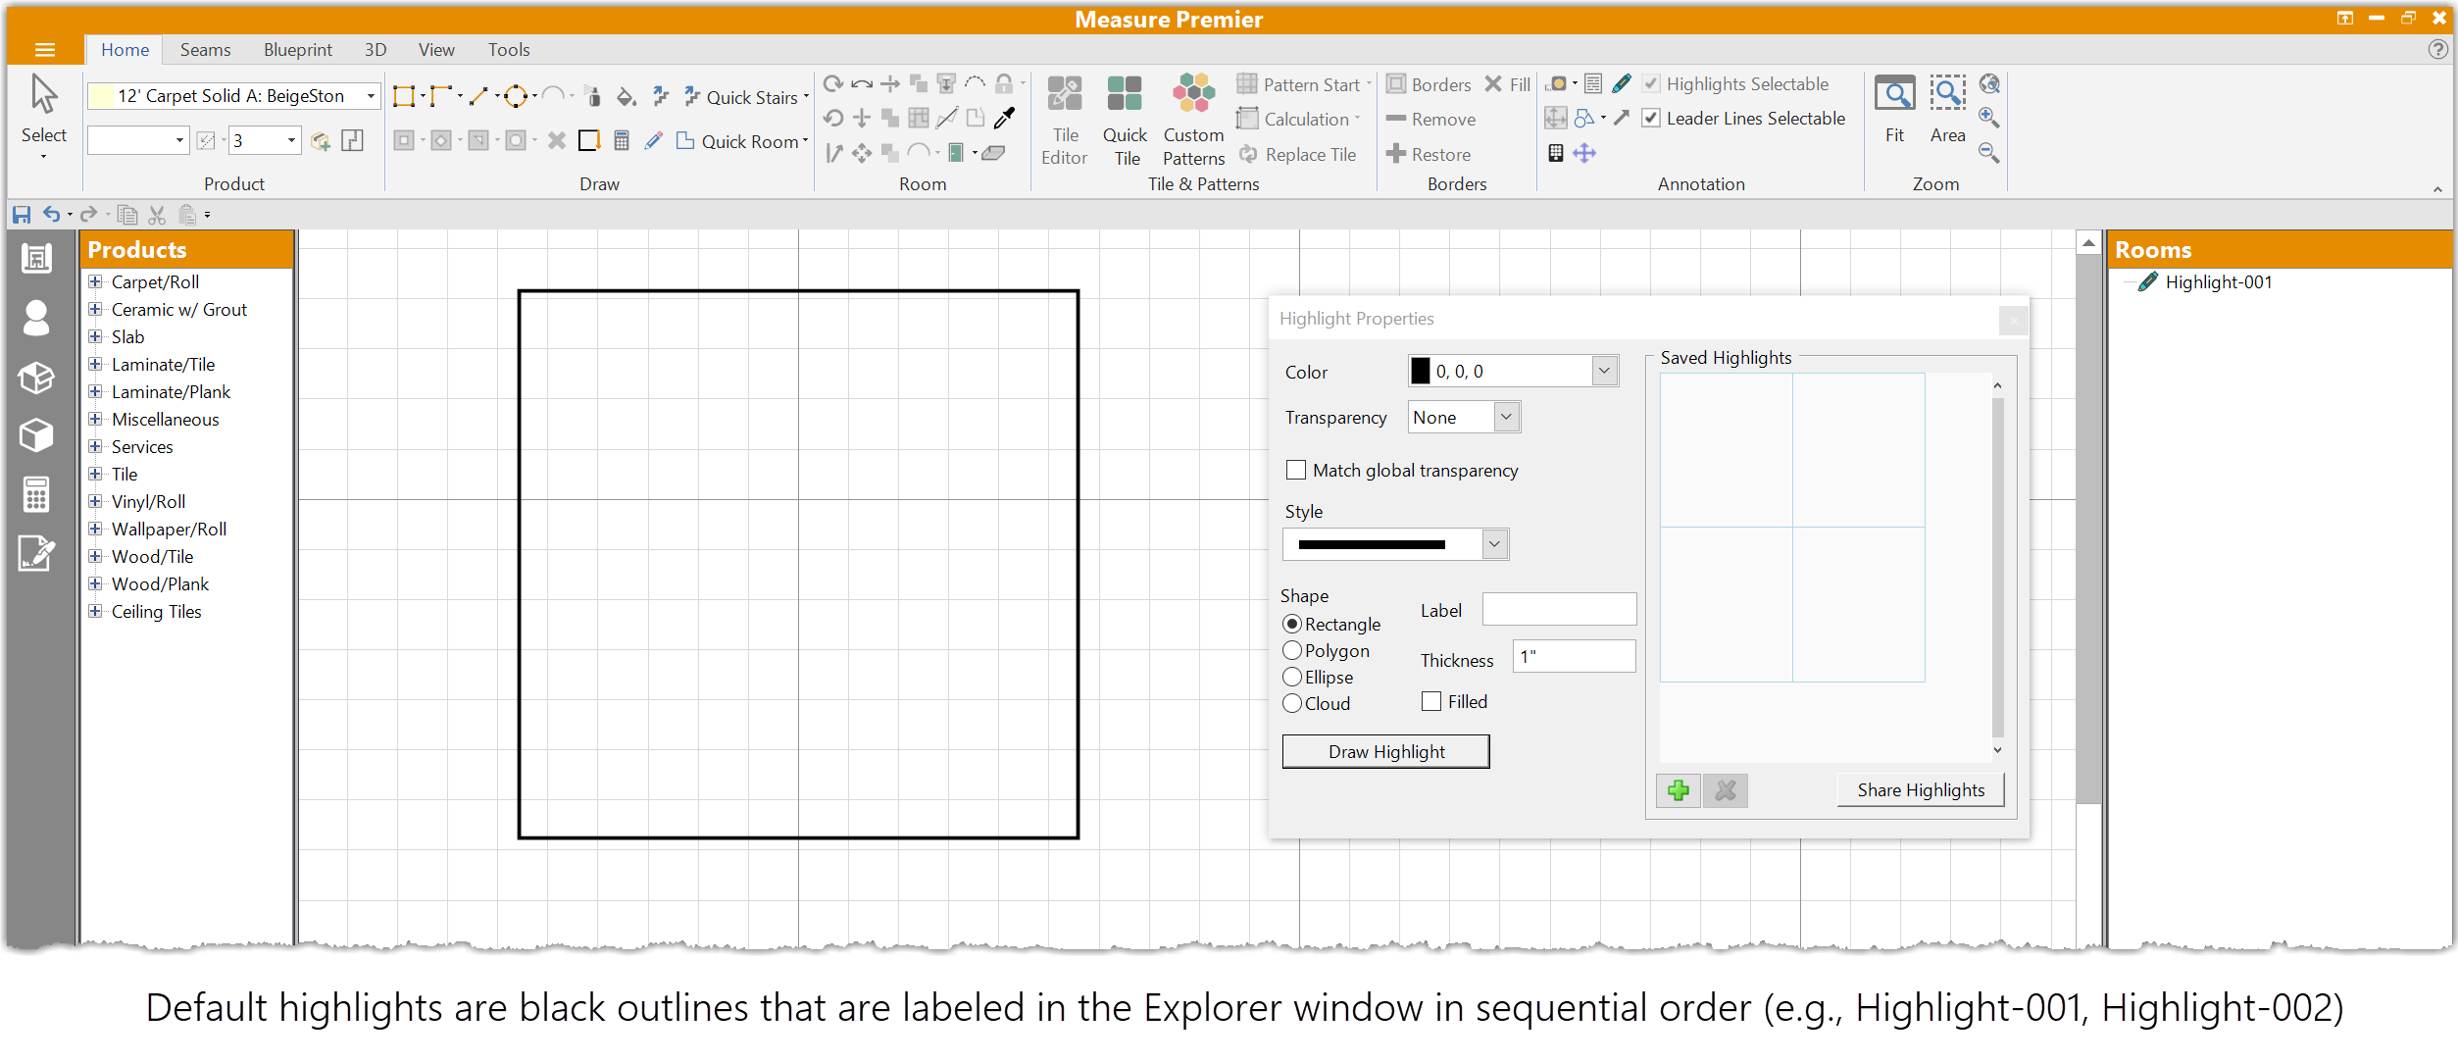Image resolution: width=2458 pixels, height=1062 pixels.
Task: Choose the Polygon shape option
Action: tap(1292, 651)
